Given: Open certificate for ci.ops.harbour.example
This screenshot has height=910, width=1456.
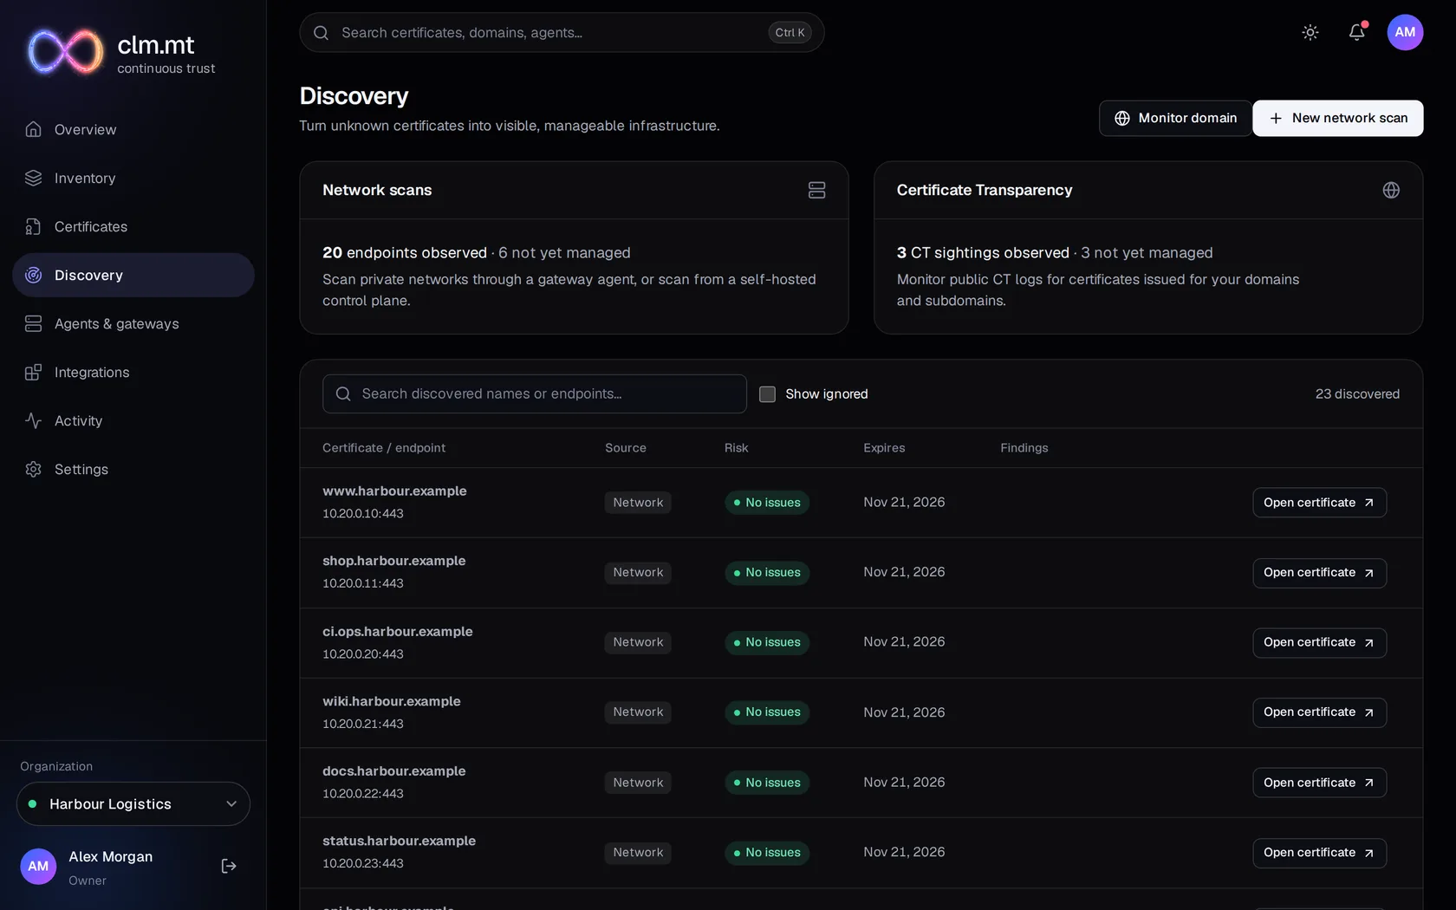Looking at the screenshot, I should (x=1319, y=642).
